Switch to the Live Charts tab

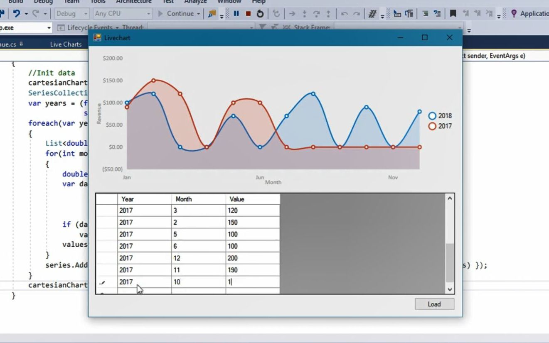[x=66, y=44]
